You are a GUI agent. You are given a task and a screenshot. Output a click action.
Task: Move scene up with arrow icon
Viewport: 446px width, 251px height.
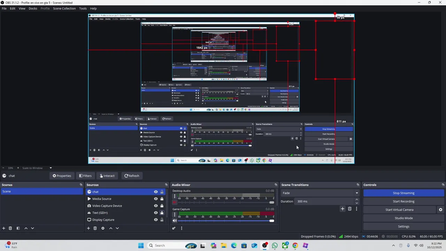pos(26,228)
